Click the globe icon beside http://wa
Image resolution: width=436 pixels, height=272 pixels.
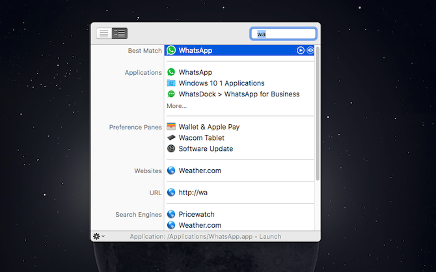(171, 192)
